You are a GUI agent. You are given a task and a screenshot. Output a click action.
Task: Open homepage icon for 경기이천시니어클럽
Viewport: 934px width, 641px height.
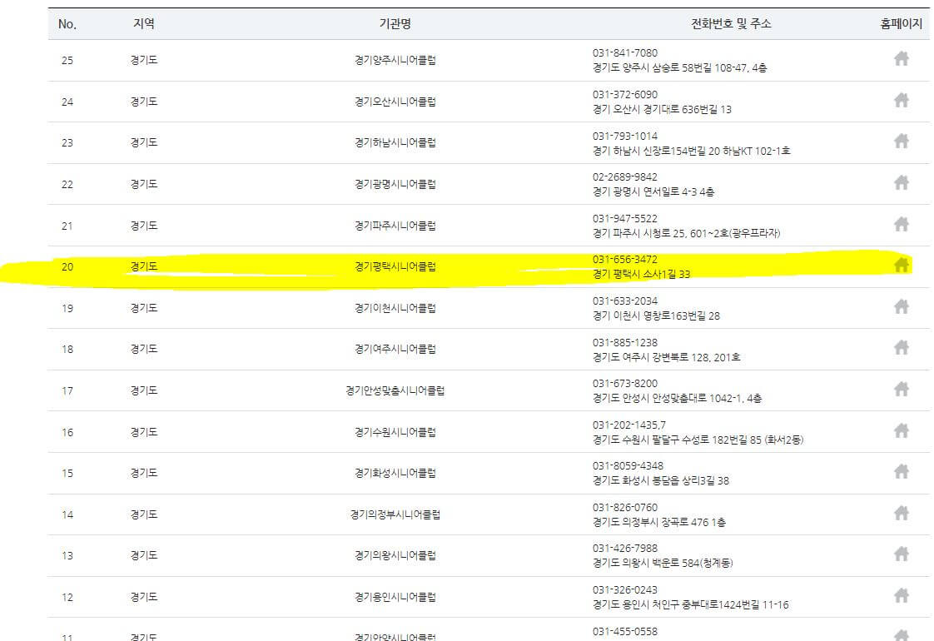point(902,308)
